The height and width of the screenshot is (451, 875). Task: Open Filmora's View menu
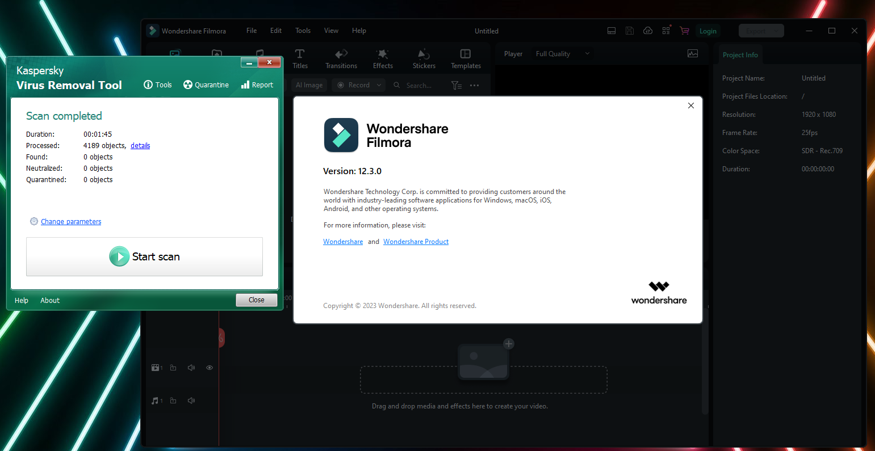pyautogui.click(x=331, y=31)
